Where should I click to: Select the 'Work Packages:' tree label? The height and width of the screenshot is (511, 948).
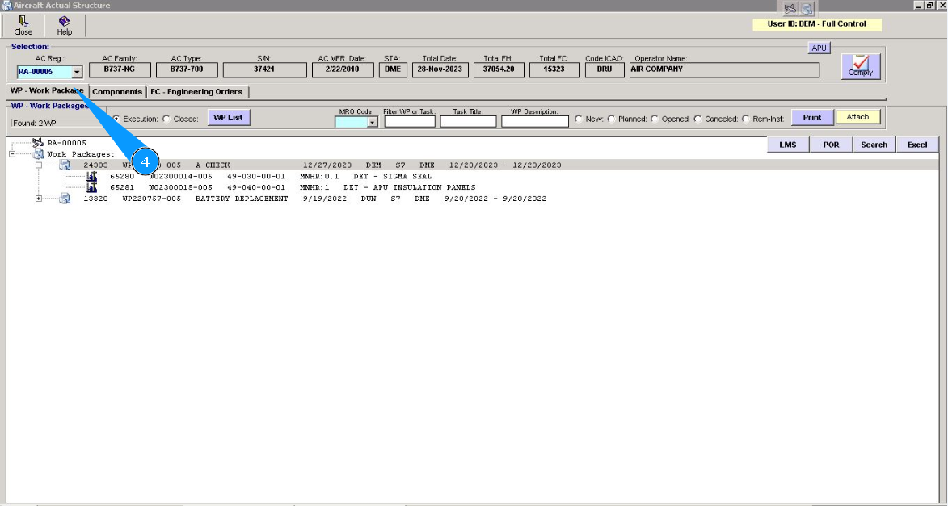point(80,154)
